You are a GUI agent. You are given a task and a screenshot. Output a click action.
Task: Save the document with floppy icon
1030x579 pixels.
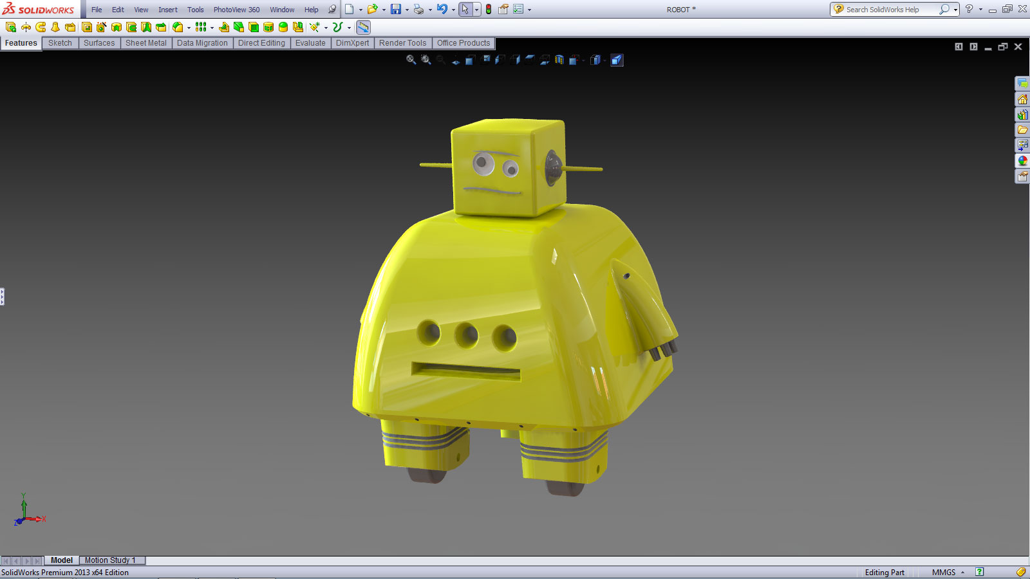[x=396, y=9]
